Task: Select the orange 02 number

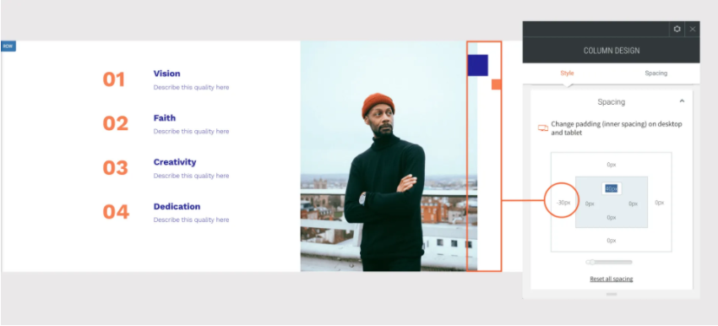Action: [116, 123]
